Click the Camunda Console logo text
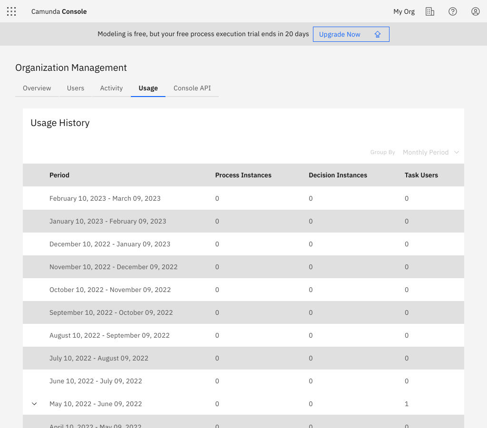Image resolution: width=487 pixels, height=428 pixels. pos(59,11)
